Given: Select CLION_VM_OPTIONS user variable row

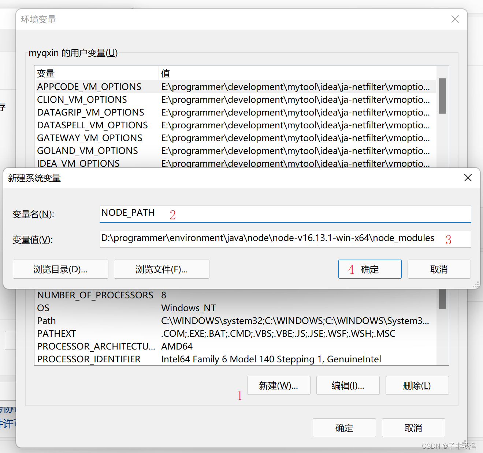Looking at the screenshot, I should (x=235, y=99).
